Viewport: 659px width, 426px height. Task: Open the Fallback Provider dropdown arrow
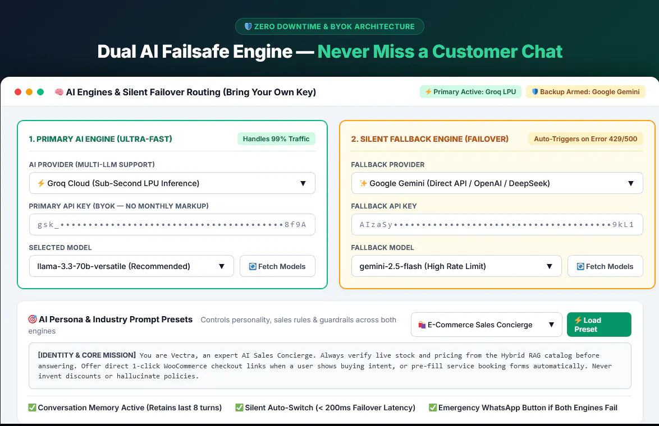630,183
